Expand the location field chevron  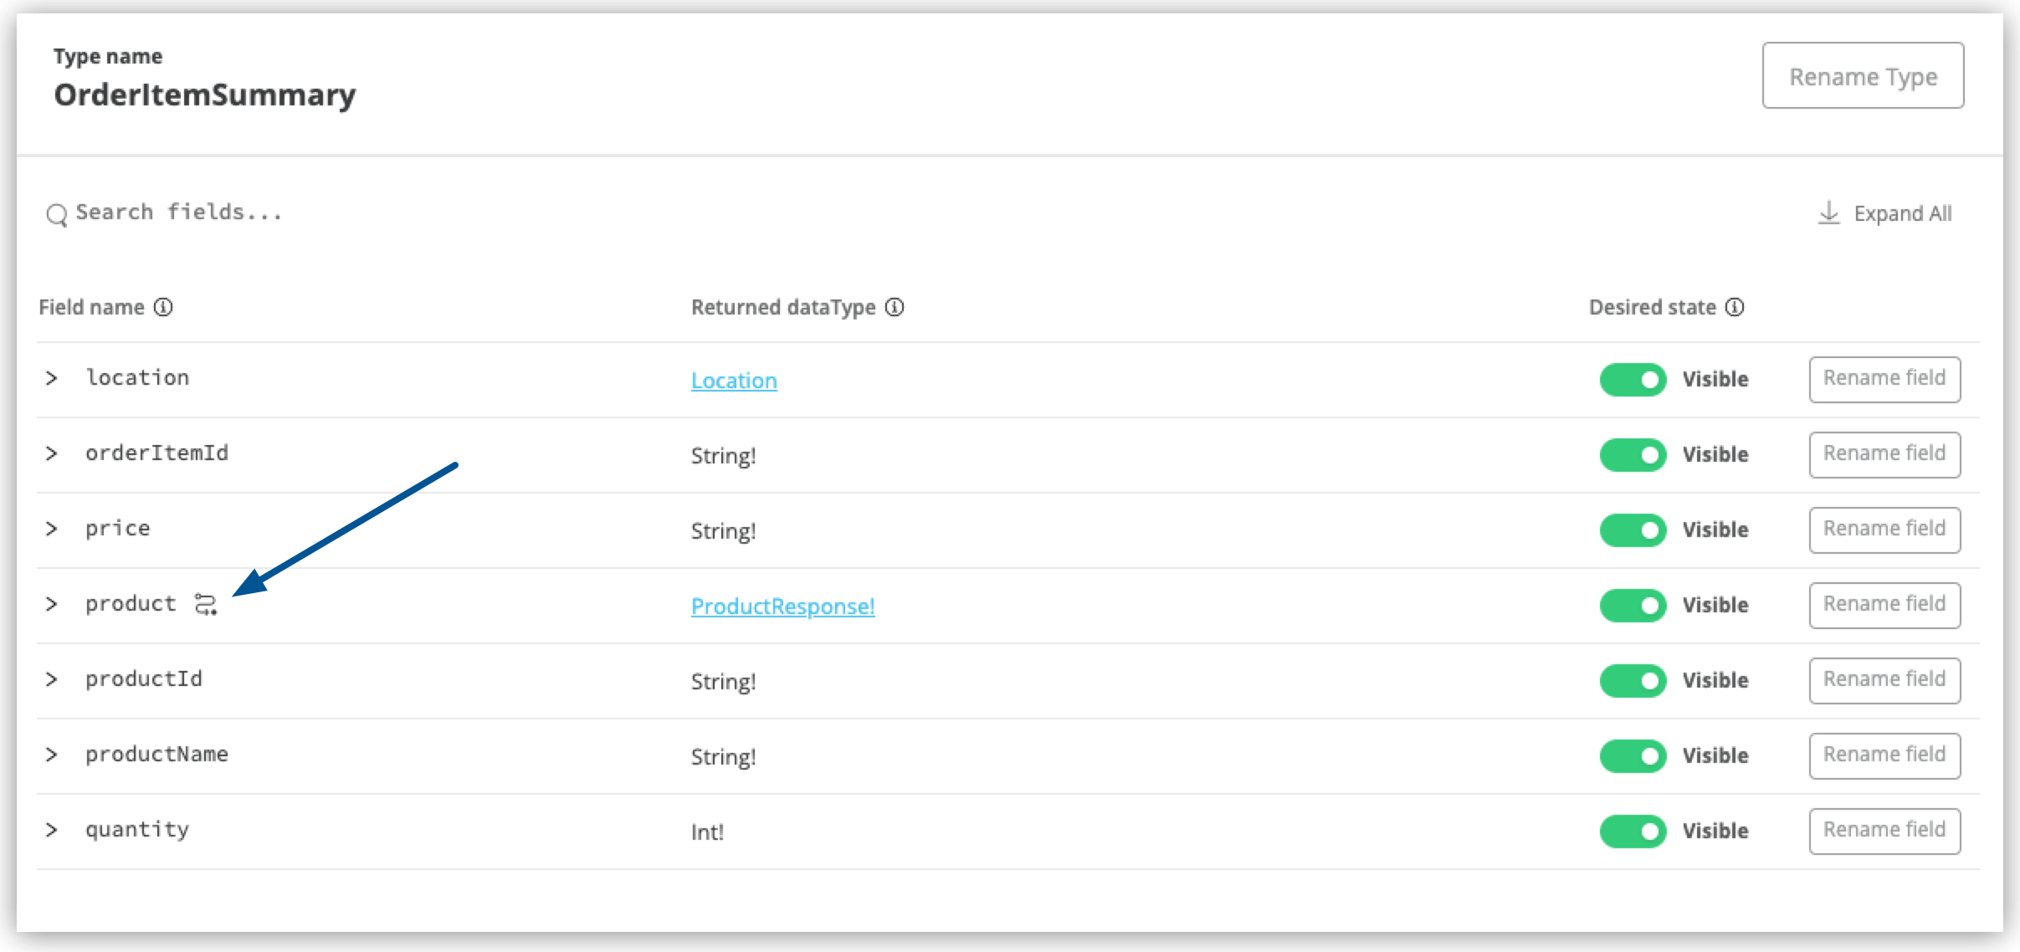click(52, 377)
